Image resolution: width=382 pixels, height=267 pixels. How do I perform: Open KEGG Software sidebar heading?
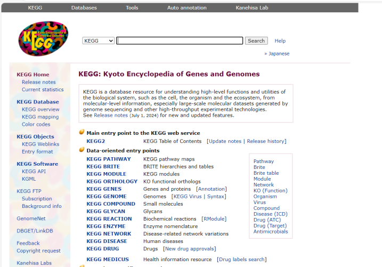click(37, 164)
